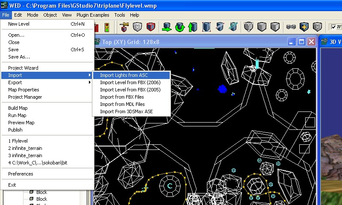Select the Export menu entry
Image resolution: width=342 pixels, height=205 pixels.
tap(47, 82)
